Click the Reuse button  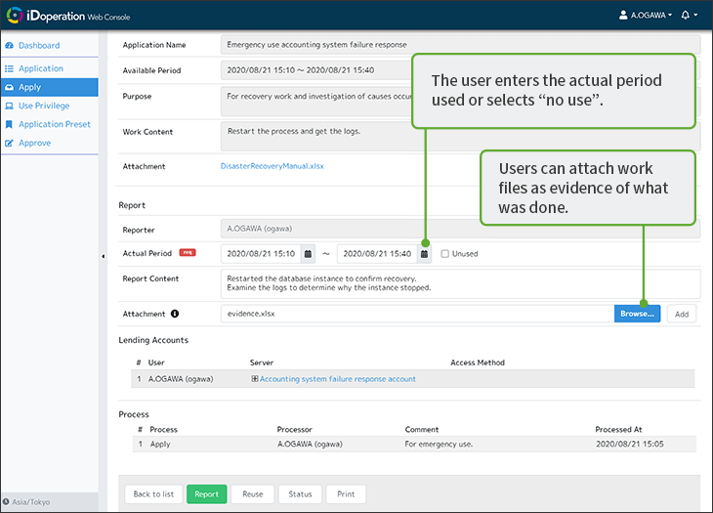[x=253, y=494]
